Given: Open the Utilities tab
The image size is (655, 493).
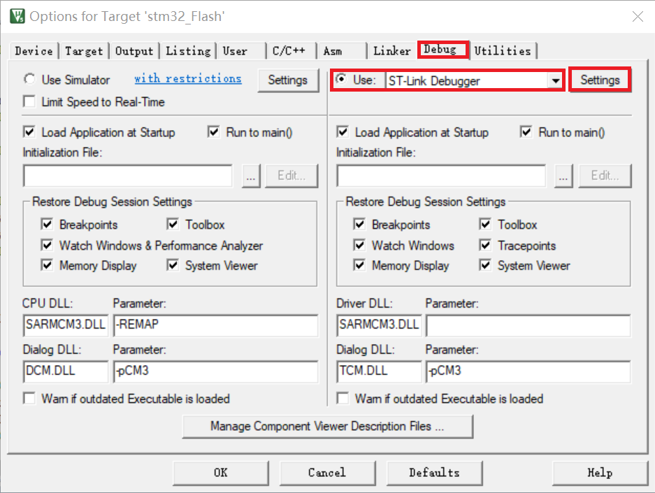Looking at the screenshot, I should [x=503, y=51].
